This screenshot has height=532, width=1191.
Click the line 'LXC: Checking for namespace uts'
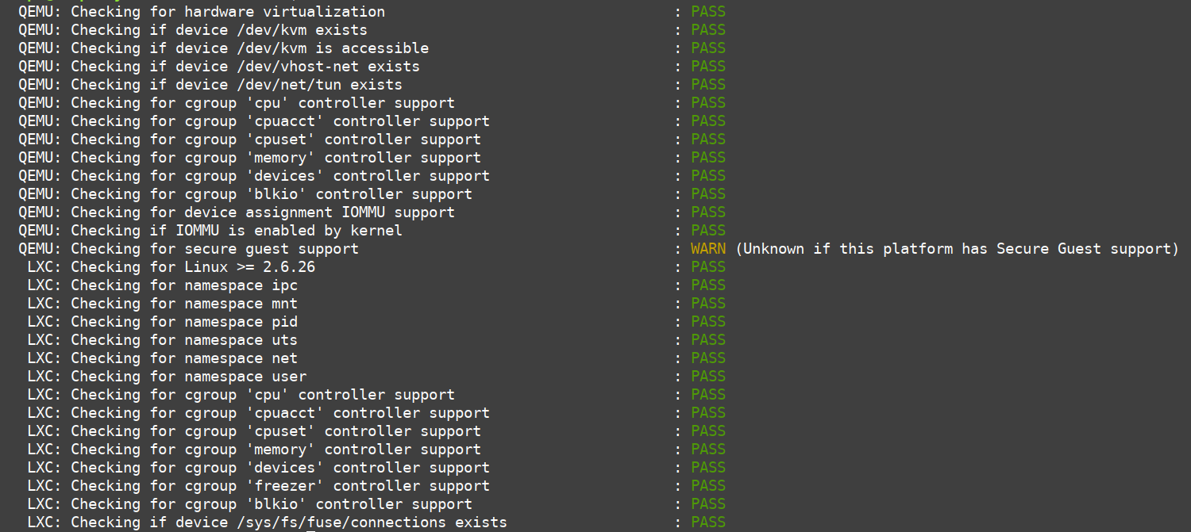tap(162, 340)
